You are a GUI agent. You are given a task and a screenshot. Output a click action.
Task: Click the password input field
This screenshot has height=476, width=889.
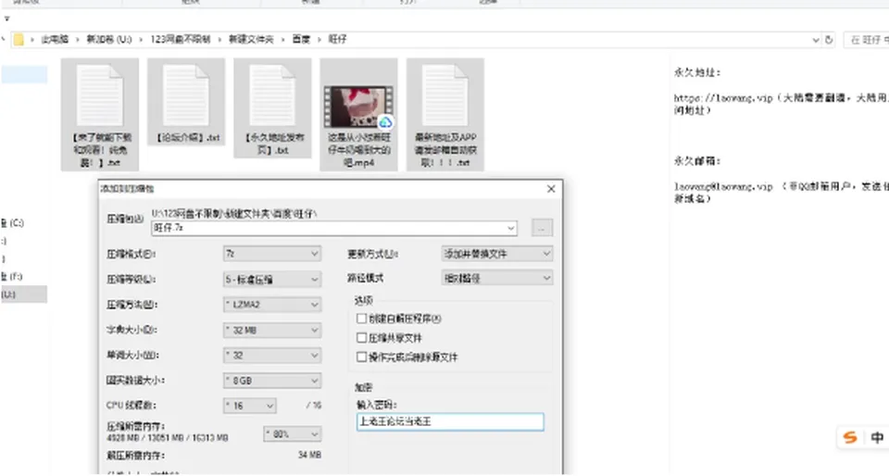coord(450,421)
